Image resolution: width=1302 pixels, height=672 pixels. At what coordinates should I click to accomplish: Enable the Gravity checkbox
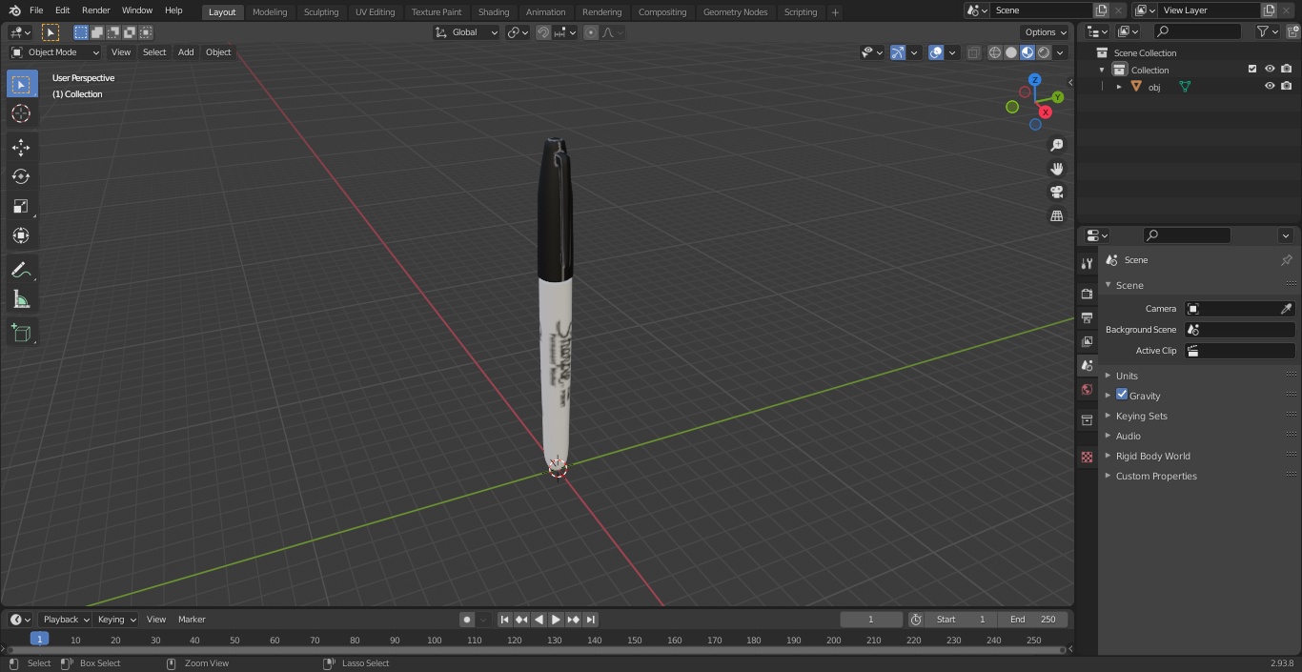pos(1122,395)
